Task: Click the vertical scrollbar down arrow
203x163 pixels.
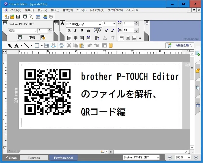Action: [192, 147]
